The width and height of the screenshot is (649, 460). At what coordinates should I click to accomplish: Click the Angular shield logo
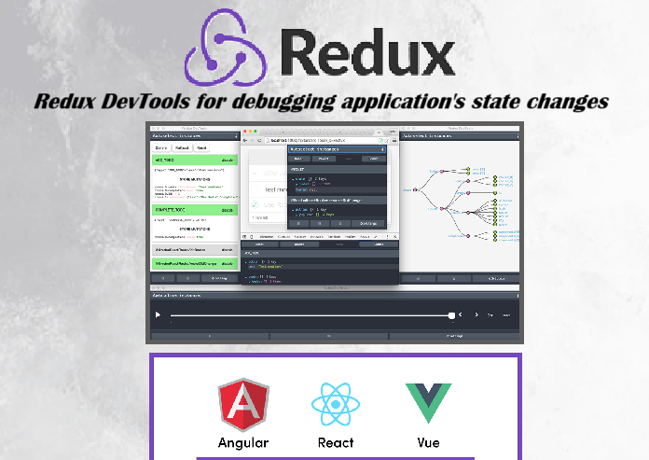coord(243,405)
